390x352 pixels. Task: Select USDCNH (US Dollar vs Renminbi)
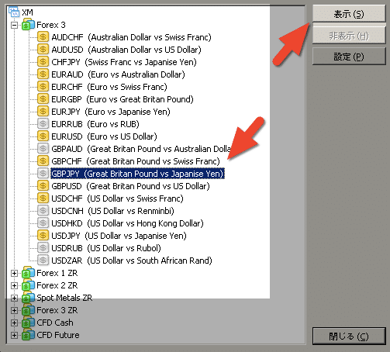pos(112,211)
